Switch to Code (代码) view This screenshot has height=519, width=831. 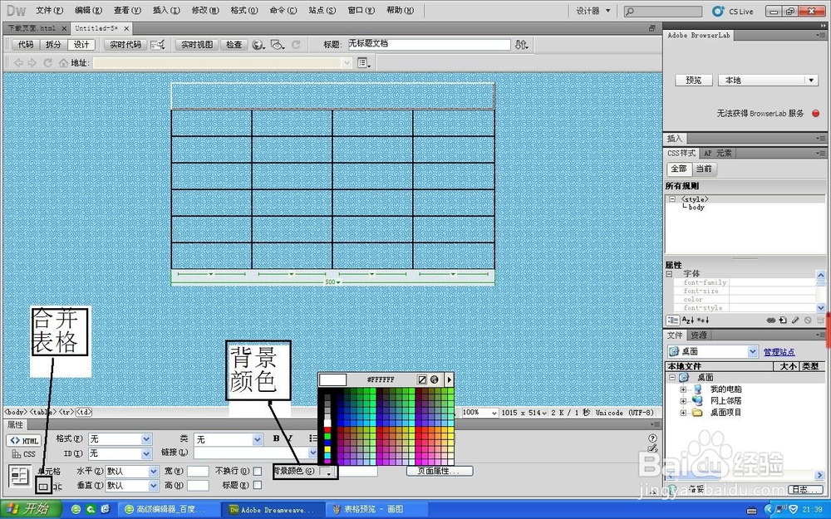pos(26,45)
